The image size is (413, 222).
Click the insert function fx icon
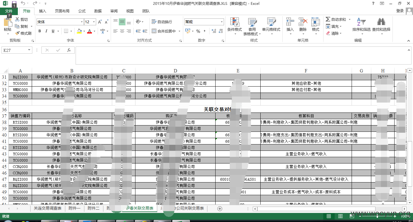pos(69,50)
